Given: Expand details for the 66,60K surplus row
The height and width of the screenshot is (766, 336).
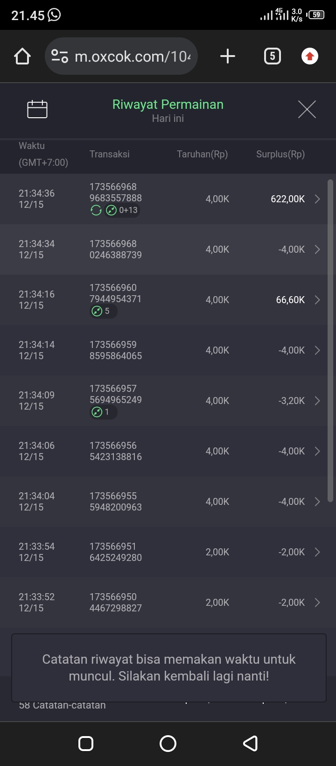Looking at the screenshot, I should click(317, 300).
